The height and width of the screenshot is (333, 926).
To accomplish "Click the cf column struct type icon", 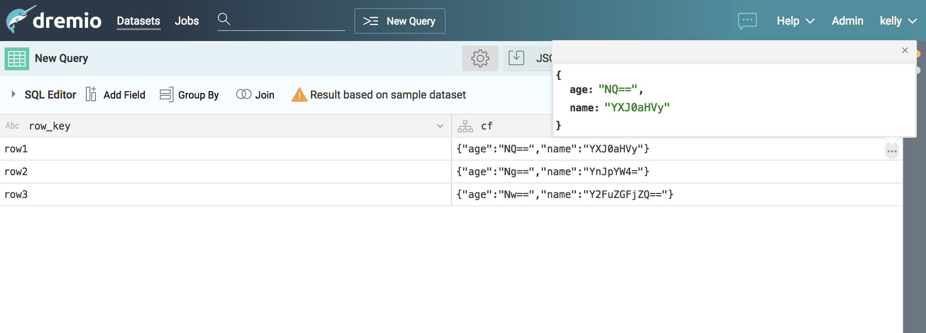I will (x=465, y=126).
